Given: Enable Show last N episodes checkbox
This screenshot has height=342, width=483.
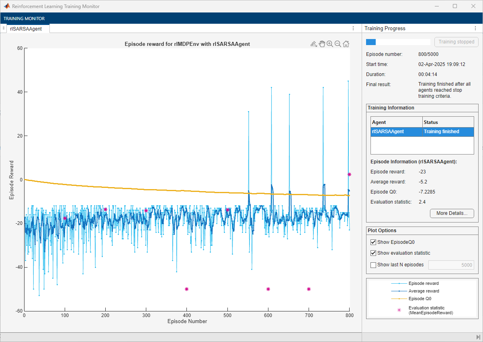Looking at the screenshot, I should [x=373, y=265].
